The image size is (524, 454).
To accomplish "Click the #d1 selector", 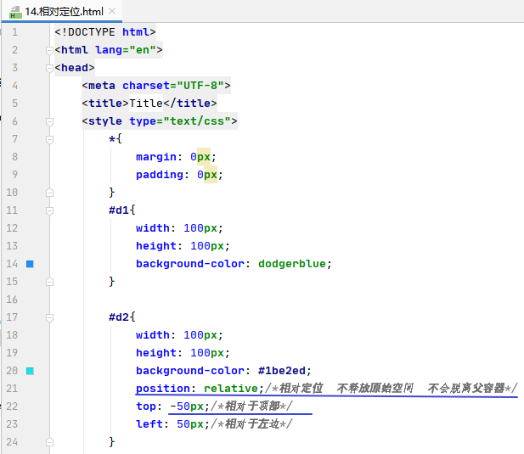I will pos(119,210).
